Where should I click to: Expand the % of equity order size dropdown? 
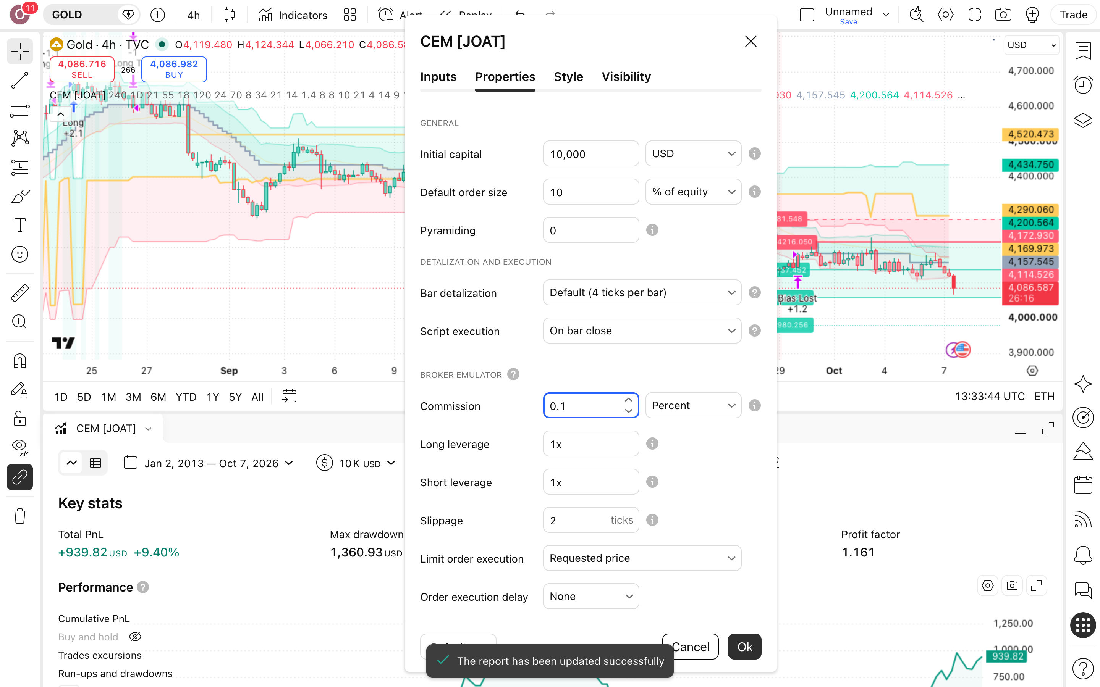click(x=693, y=192)
